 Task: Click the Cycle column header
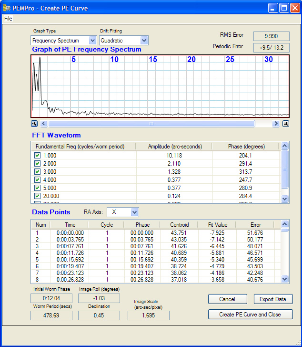point(107,225)
